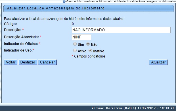The width and height of the screenshot is (176, 111).
Task: Select Não for Indicador de Oficina
Action: coord(88,44)
